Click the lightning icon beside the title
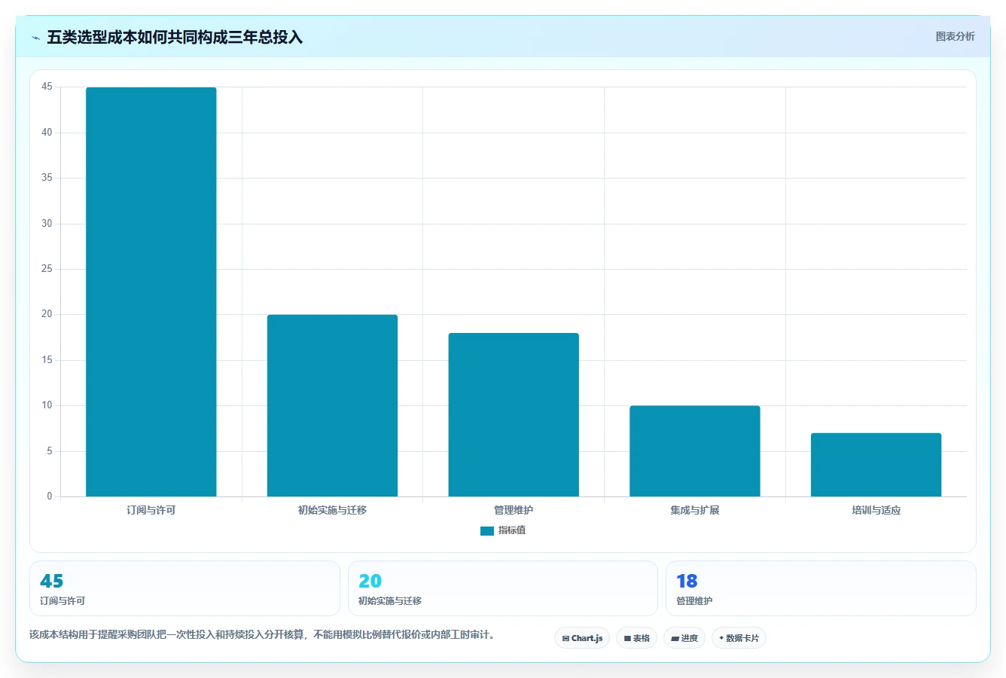The width and height of the screenshot is (1006, 678). 35,38
